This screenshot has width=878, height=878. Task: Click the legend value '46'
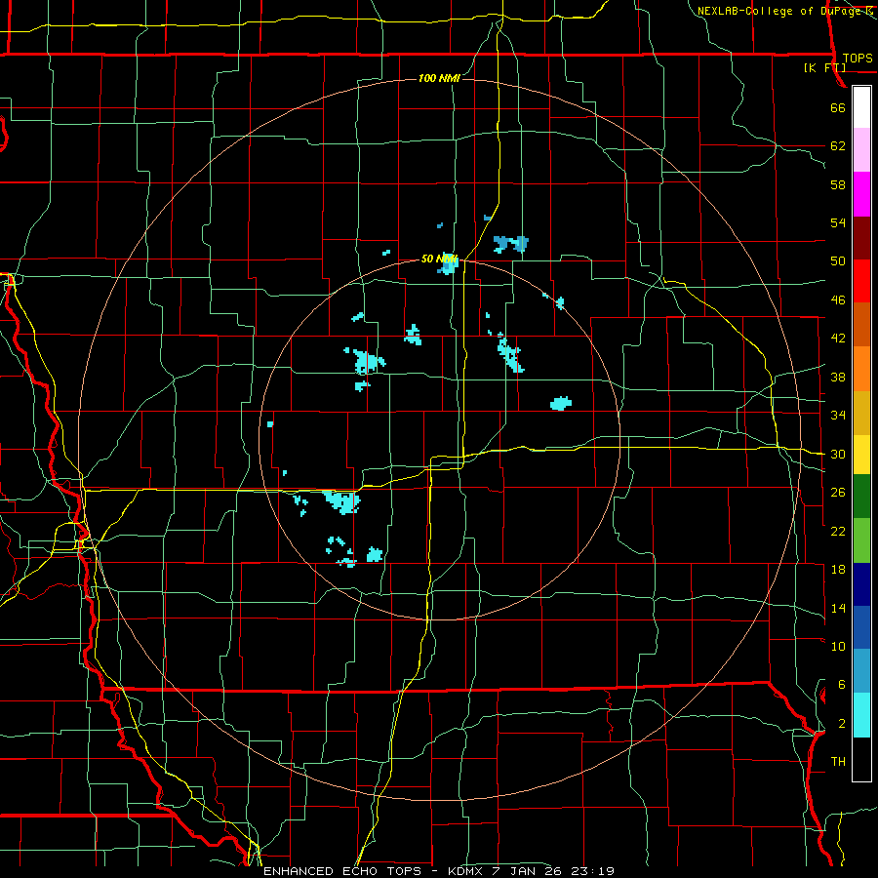coord(838,300)
